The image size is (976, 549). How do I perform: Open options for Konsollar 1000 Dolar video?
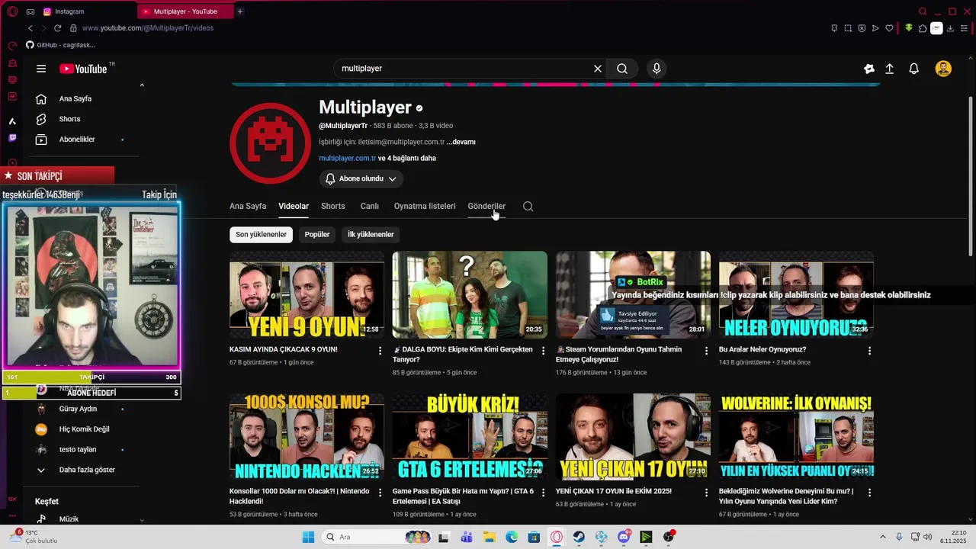click(x=380, y=493)
